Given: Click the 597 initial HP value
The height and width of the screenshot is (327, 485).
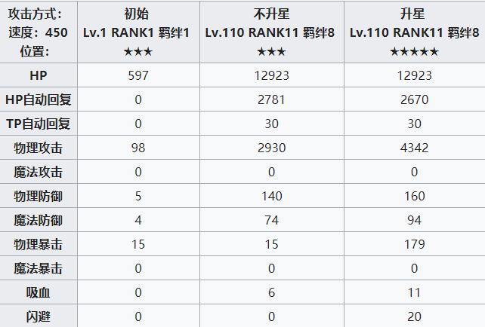Looking at the screenshot, I should (138, 75).
